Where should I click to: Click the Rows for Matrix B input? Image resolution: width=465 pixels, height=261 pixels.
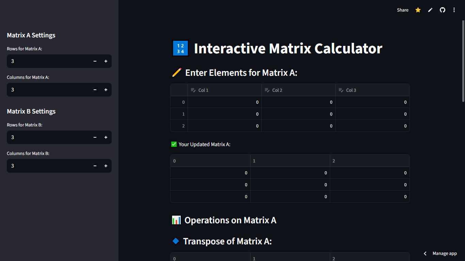(x=48, y=137)
